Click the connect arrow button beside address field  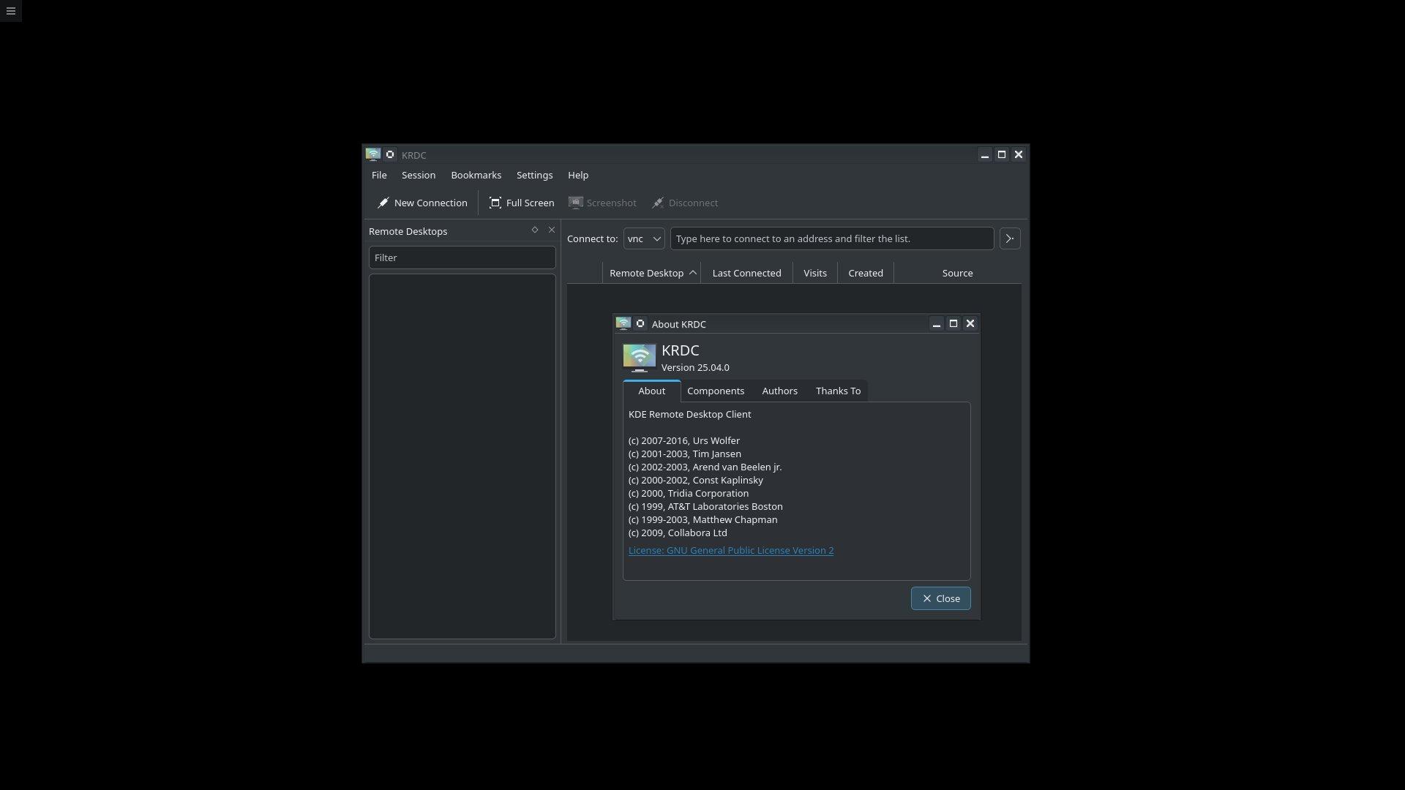click(1010, 238)
